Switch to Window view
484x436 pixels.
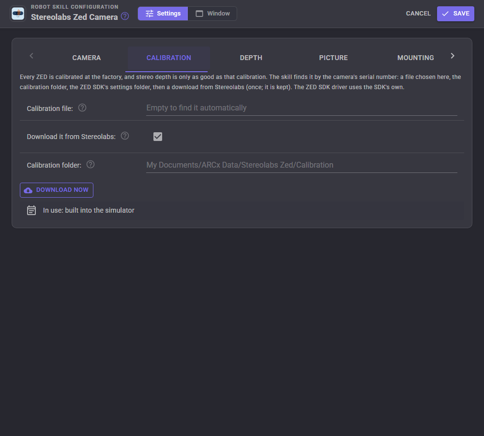[212, 14]
